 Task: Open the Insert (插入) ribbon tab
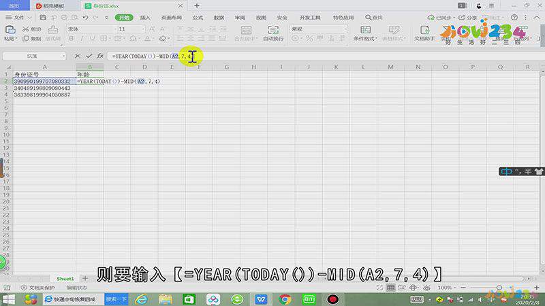tap(145, 18)
